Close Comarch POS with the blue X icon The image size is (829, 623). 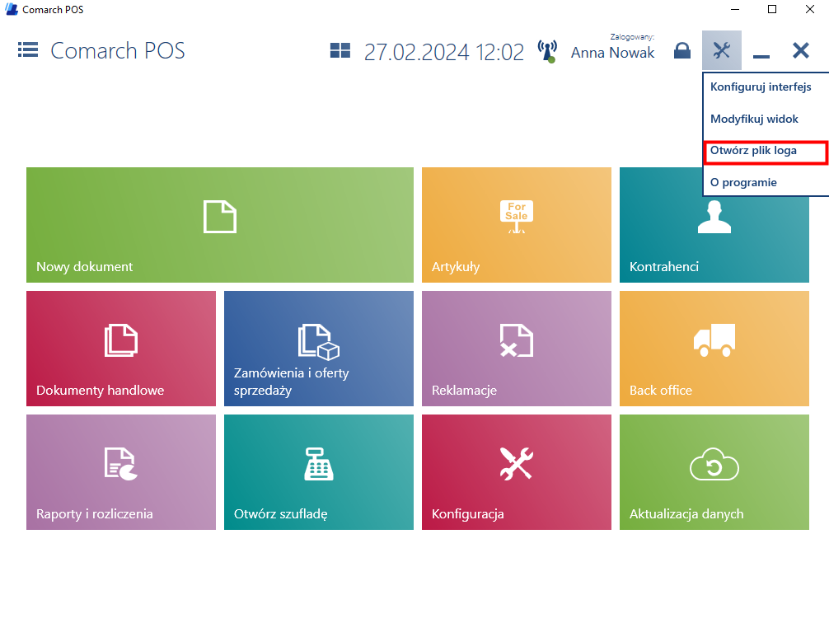(801, 50)
